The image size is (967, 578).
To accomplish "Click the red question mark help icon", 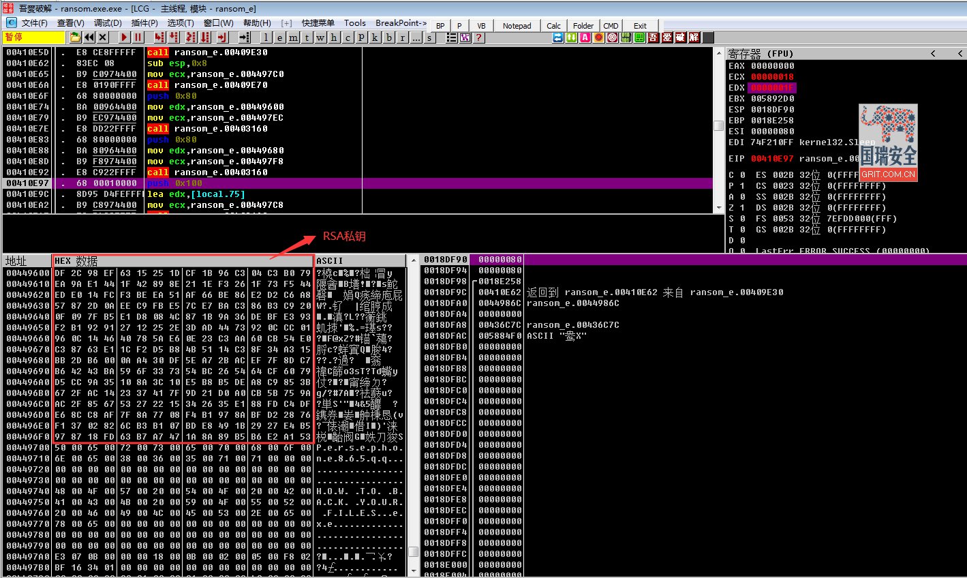I will (x=479, y=37).
